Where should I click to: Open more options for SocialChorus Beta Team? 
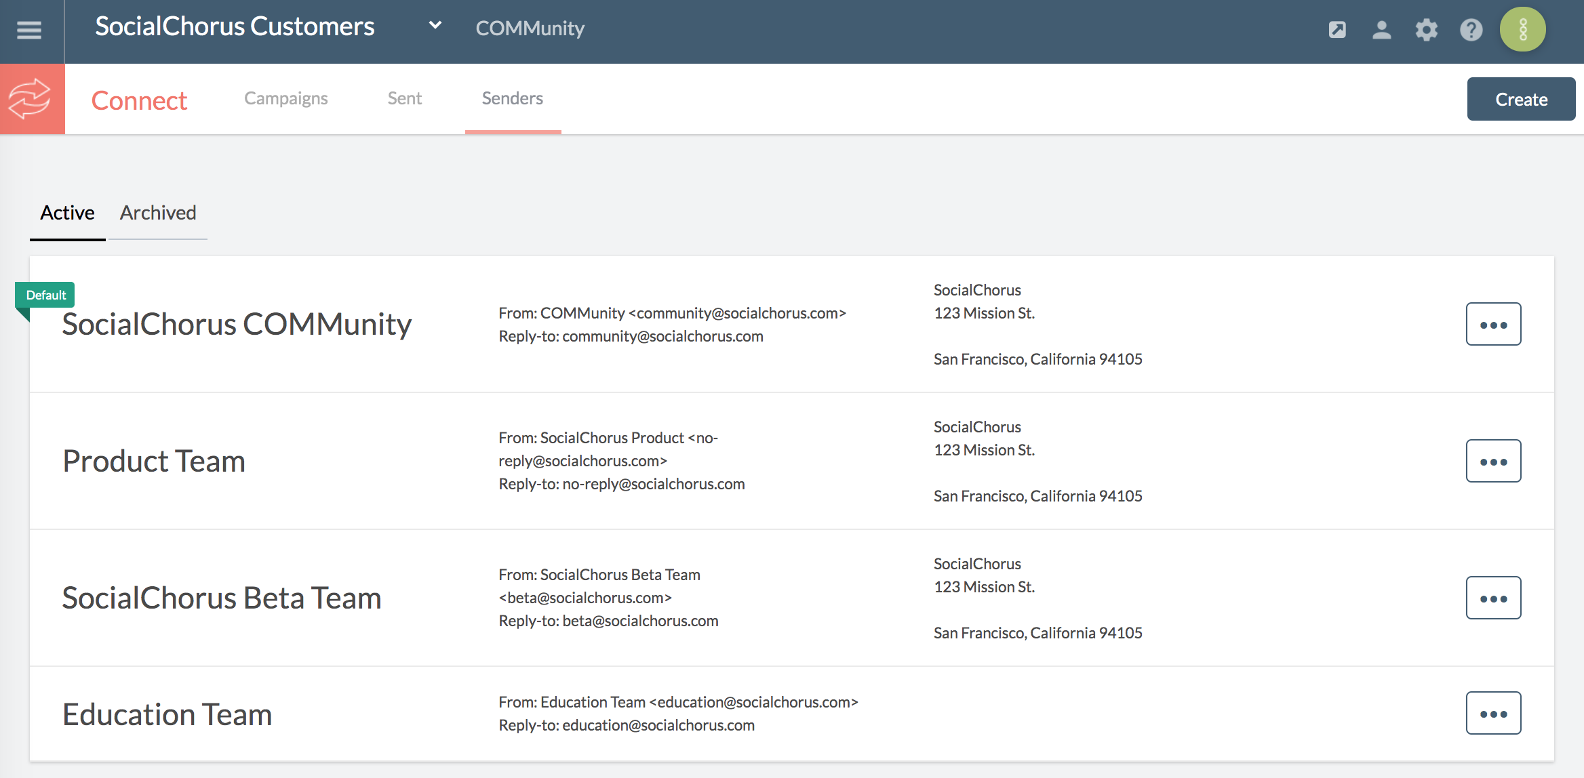pos(1493,598)
